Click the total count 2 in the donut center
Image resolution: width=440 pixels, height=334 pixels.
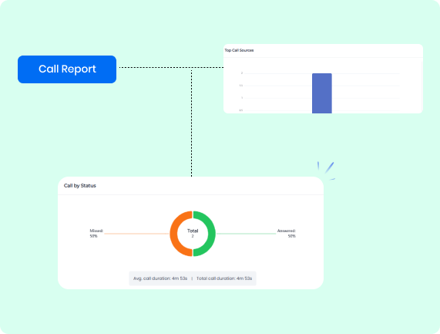click(x=193, y=236)
